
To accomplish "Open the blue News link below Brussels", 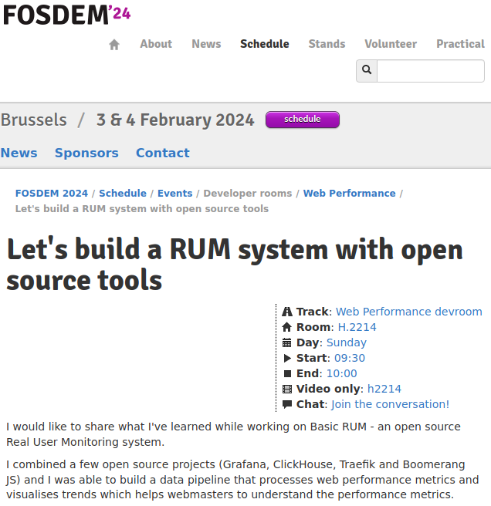I will [19, 153].
